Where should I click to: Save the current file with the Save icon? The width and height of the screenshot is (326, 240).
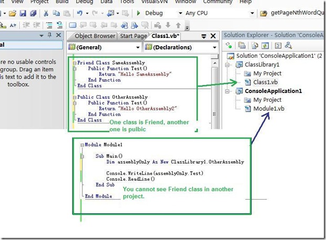[23, 13]
